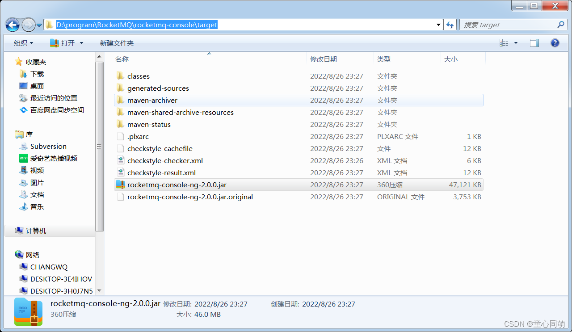The image size is (572, 332).
Task: Click the PLXARC 文件 type cell
Action: pos(398,136)
